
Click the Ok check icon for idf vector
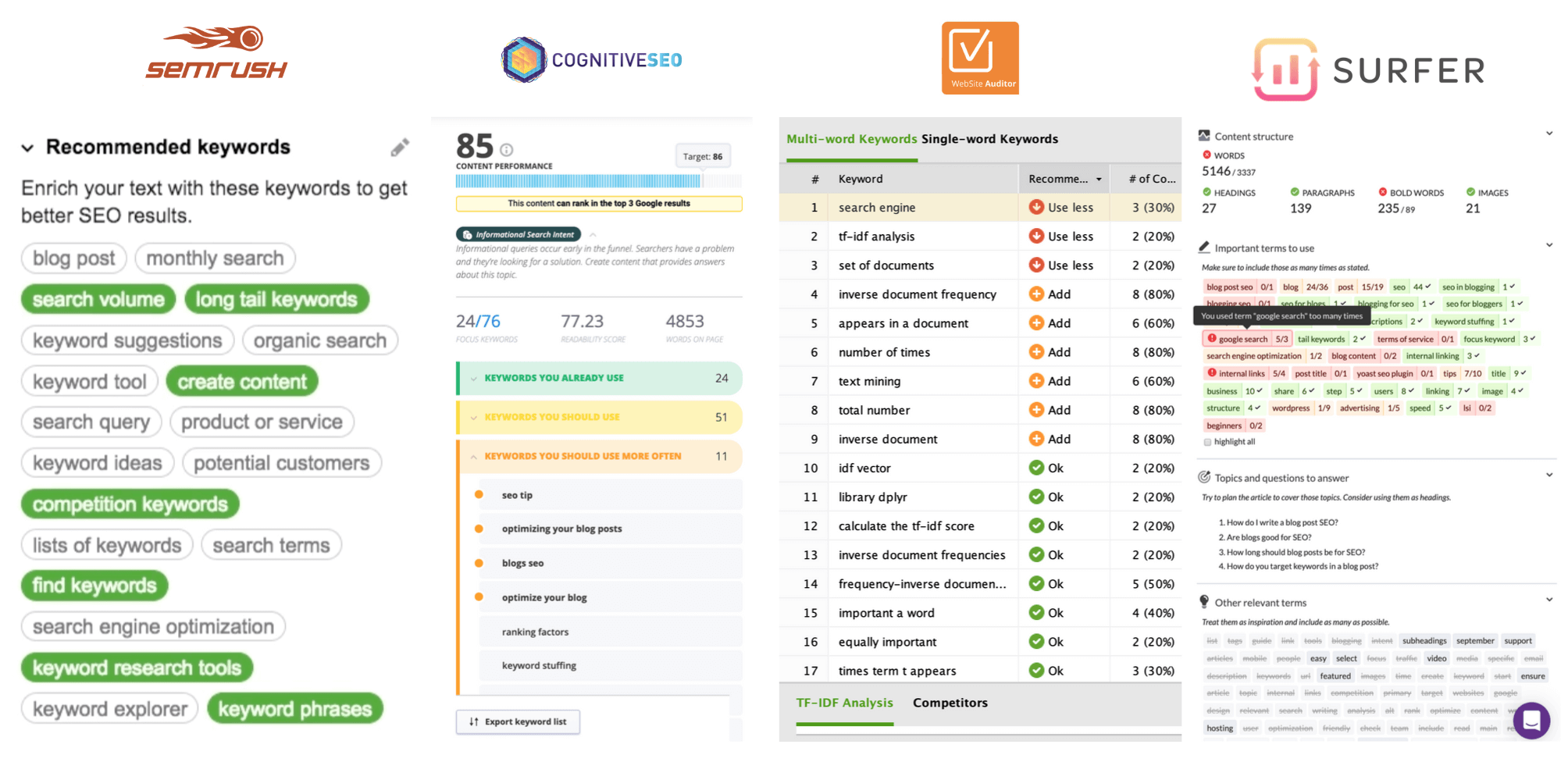(x=1036, y=468)
